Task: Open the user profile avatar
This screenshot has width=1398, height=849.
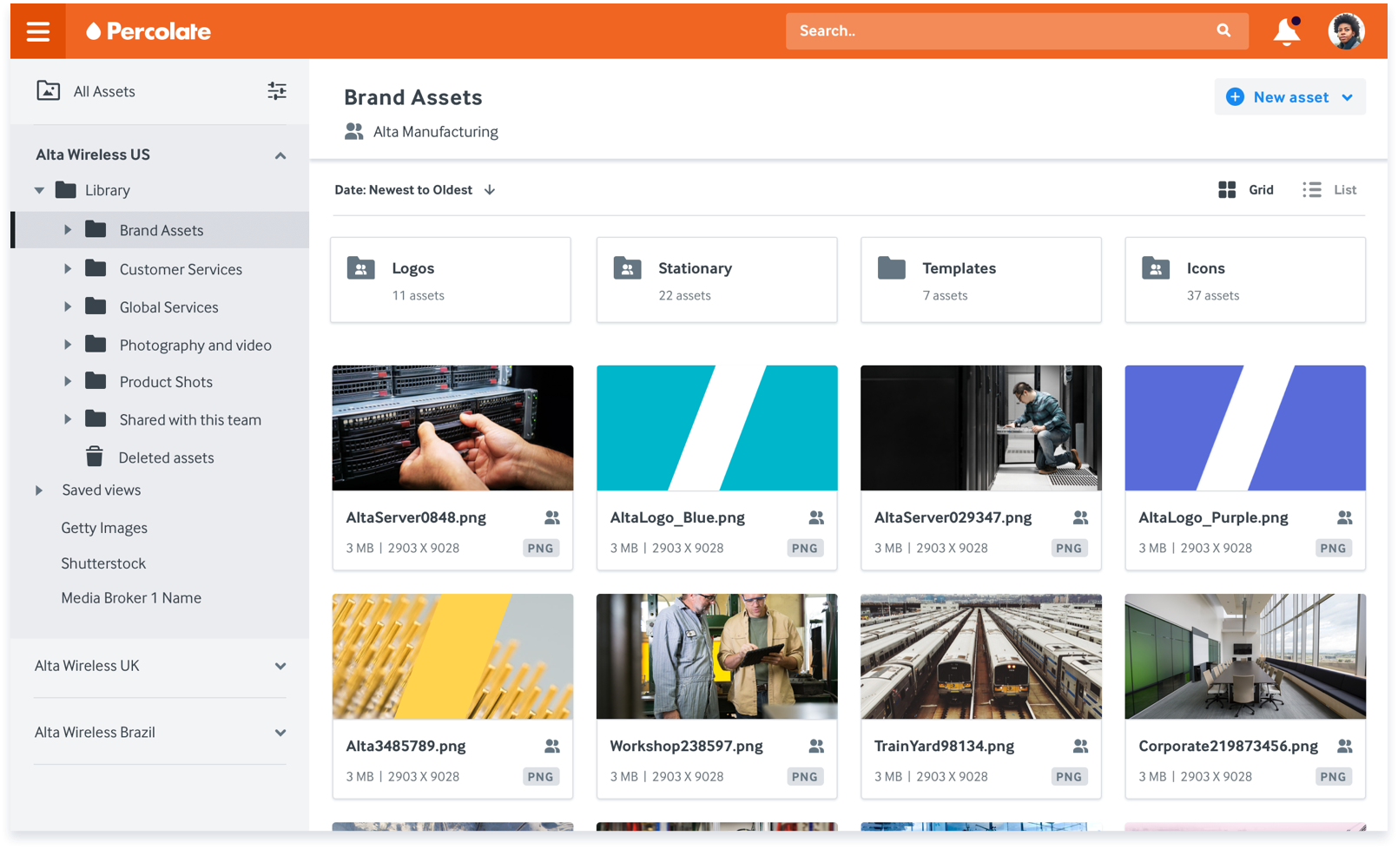Action: [1346, 31]
